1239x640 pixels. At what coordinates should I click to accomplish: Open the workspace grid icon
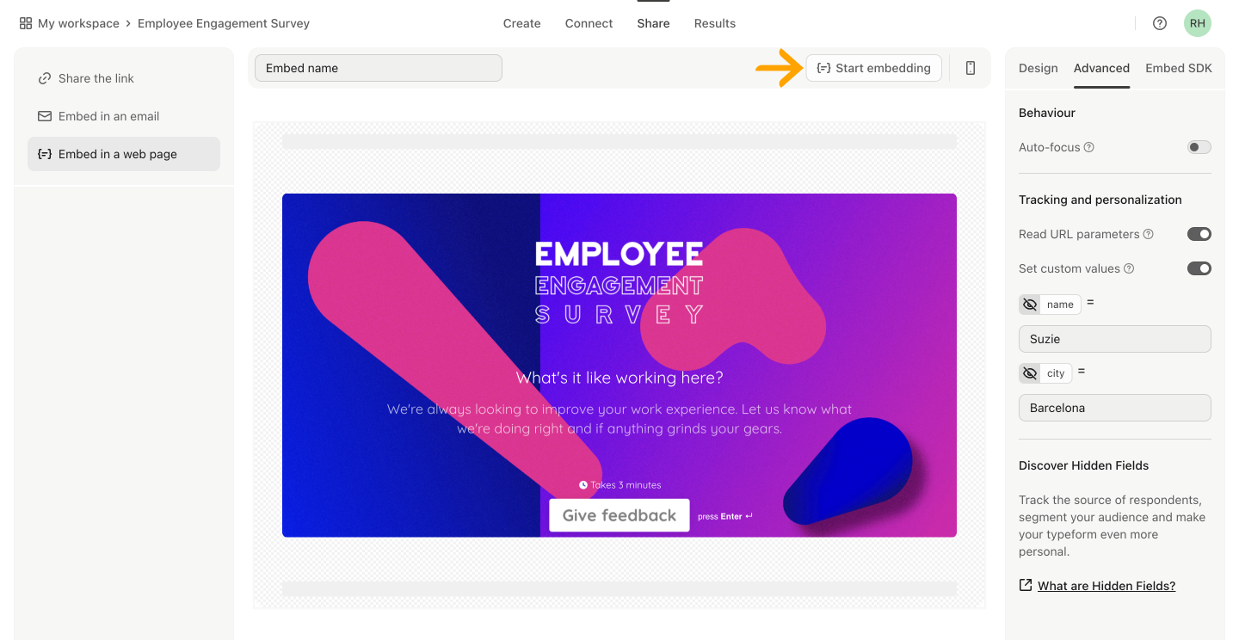pyautogui.click(x=26, y=23)
